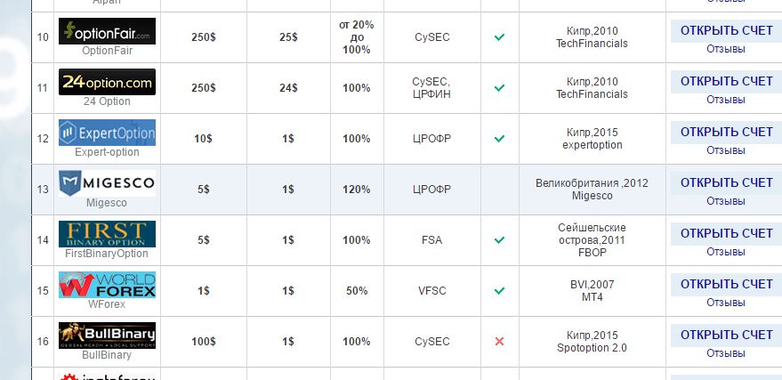Read Отзывы for Expert-option
782x380 pixels.
coord(726,150)
